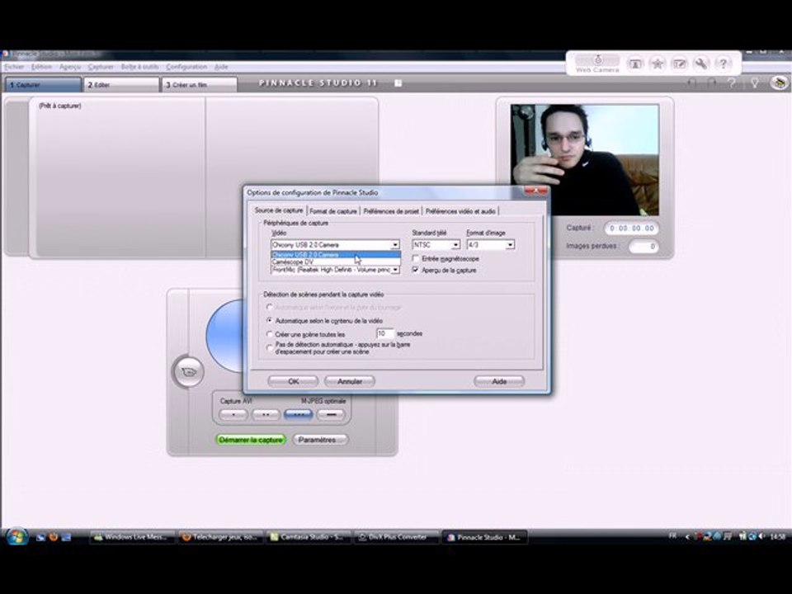Select Automatique selon le contenu de la vidéo
Image resolution: width=792 pixels, height=594 pixels.
(x=270, y=321)
